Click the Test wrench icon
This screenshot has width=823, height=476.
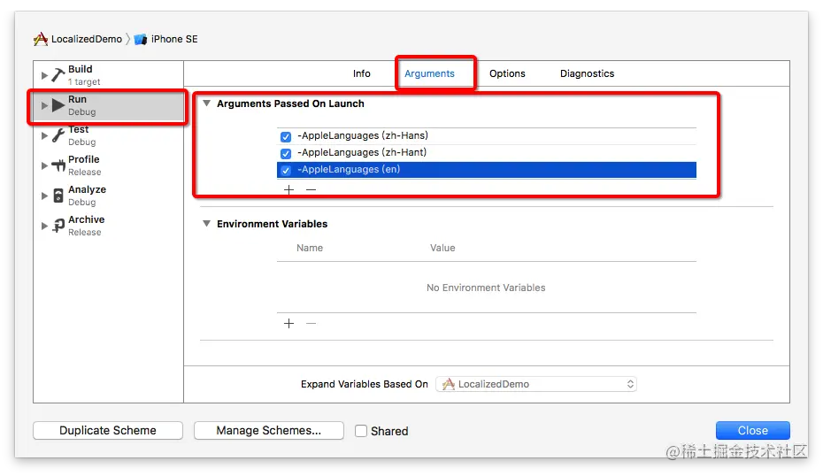pyautogui.click(x=58, y=135)
